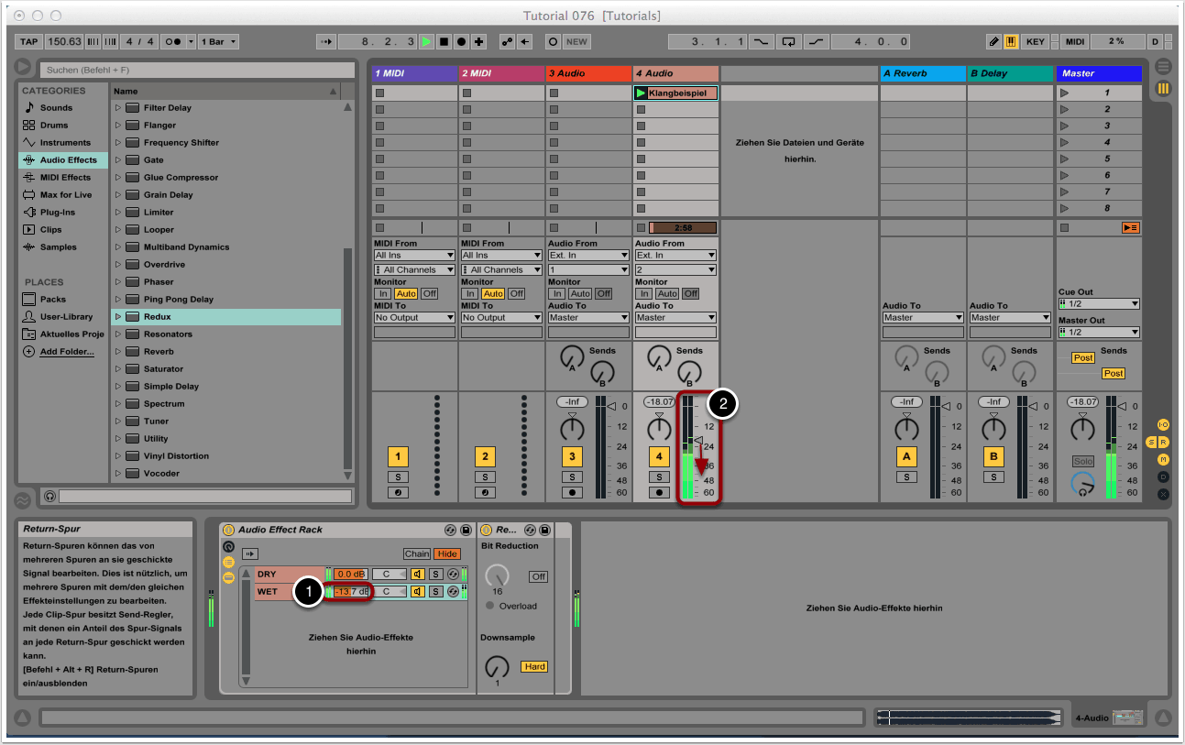Screen dimensions: 1185x745
Task: Click the green Play button in transport
Action: click(x=426, y=42)
